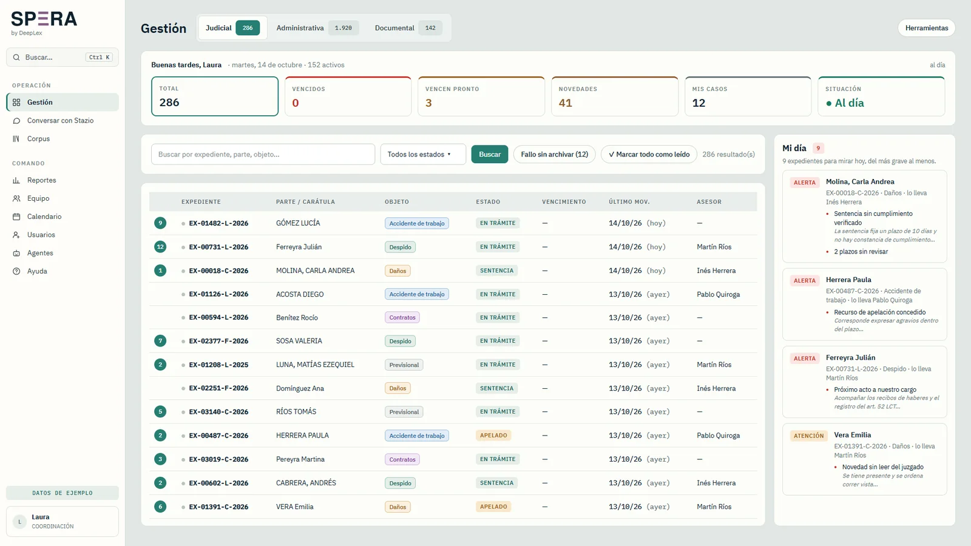Viewport: 971px width, 546px height.
Task: Click the Usuarios person icon
Action: tap(16, 235)
